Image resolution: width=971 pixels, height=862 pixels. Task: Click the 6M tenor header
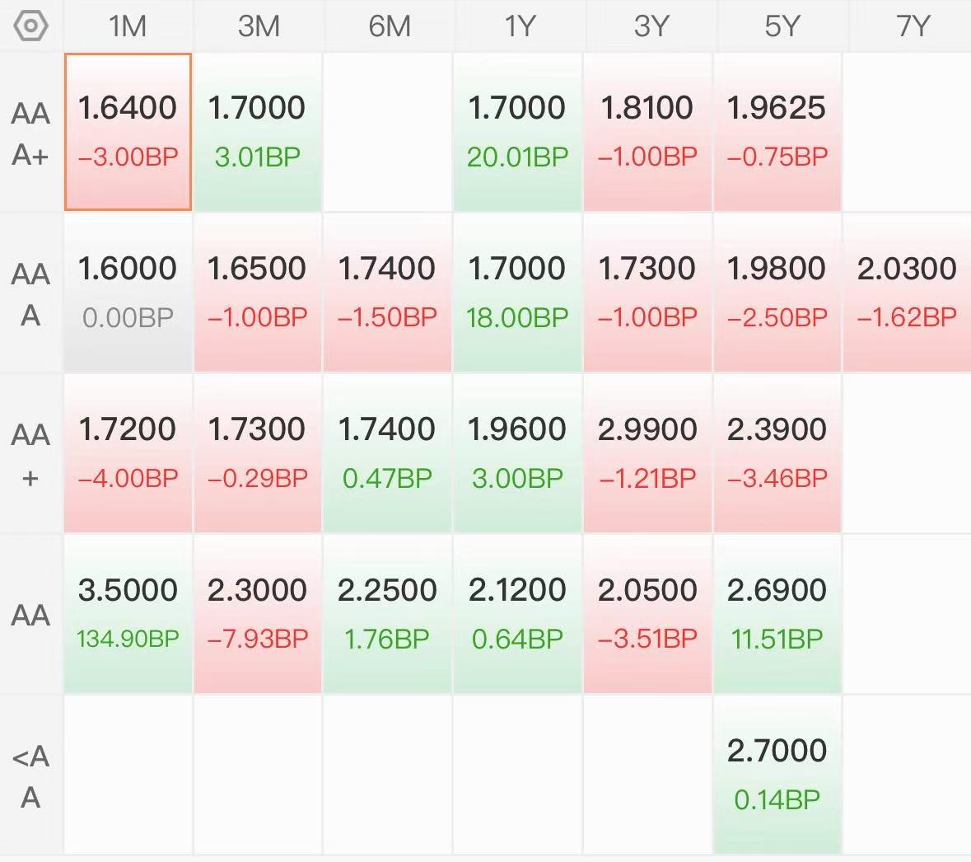coord(389,26)
